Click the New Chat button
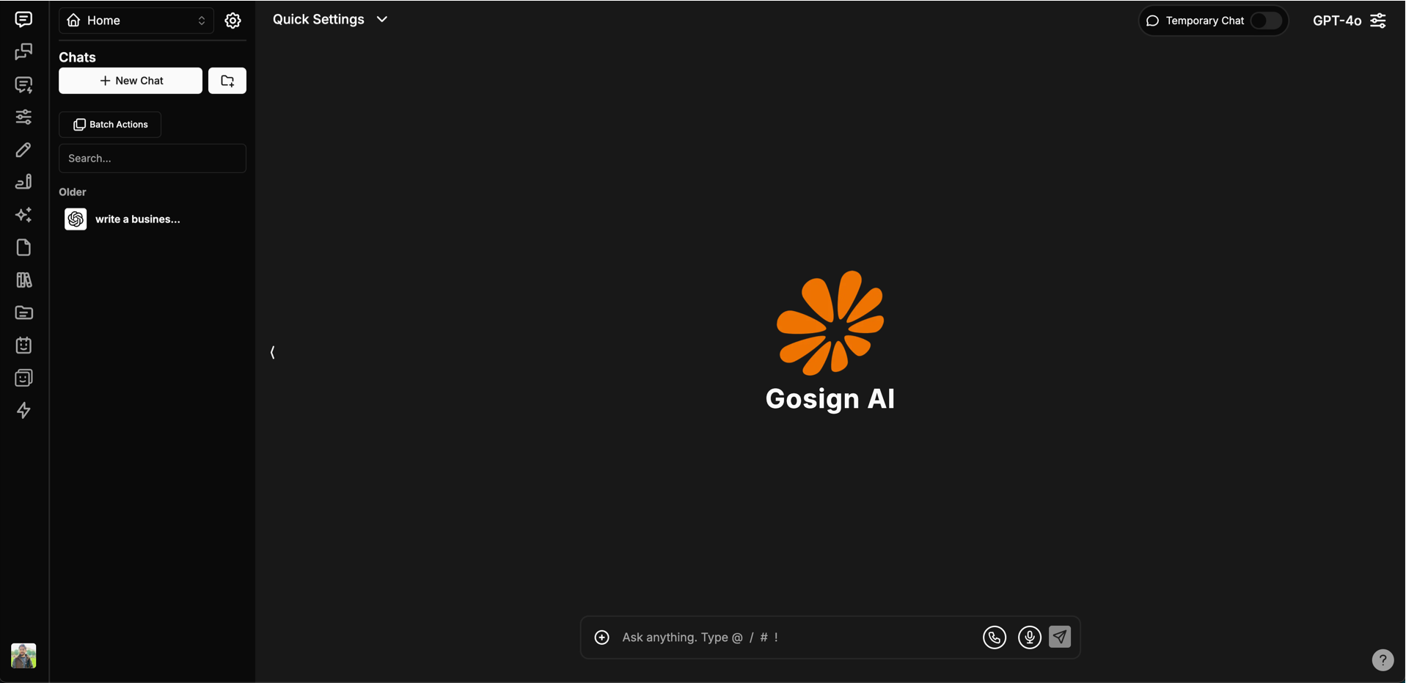Image resolution: width=1406 pixels, height=683 pixels. [x=130, y=81]
